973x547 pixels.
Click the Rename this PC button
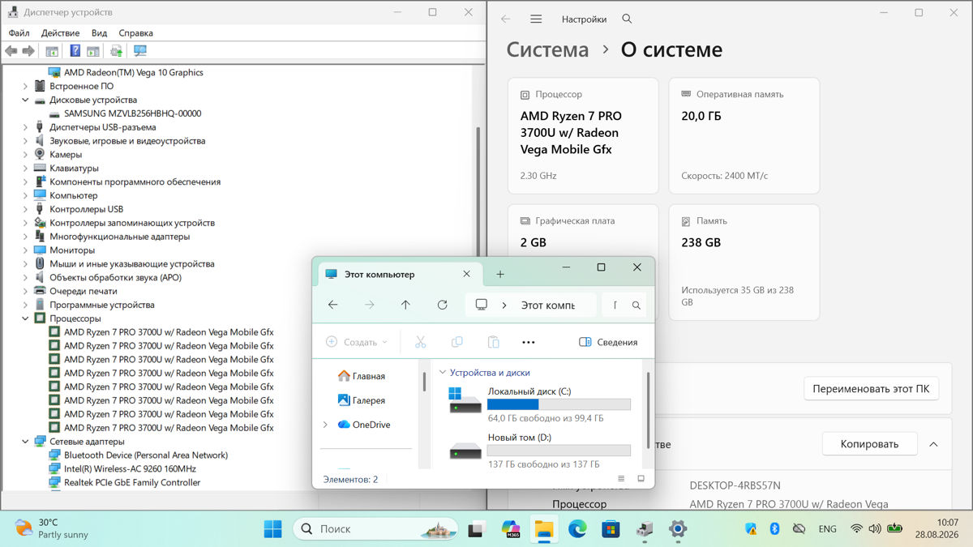pos(871,388)
